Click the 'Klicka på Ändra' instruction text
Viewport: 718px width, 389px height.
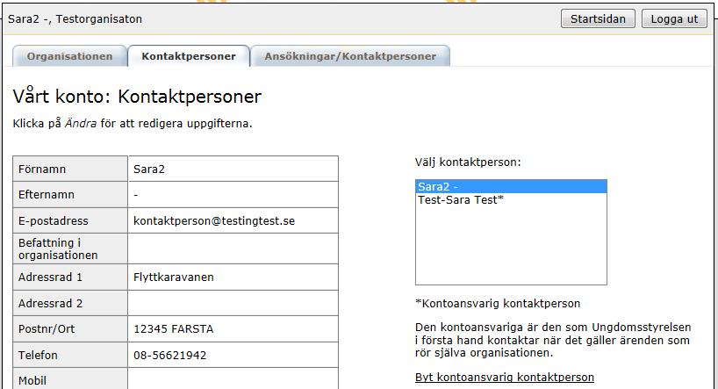(x=133, y=123)
